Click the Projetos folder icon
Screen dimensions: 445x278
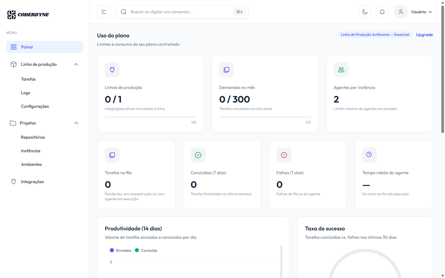tap(13, 123)
